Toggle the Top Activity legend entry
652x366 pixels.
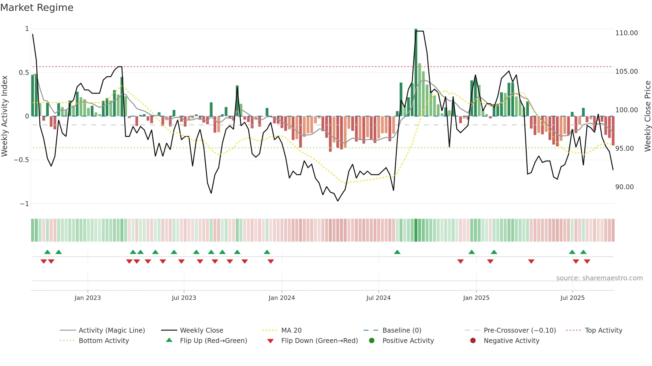click(594, 330)
